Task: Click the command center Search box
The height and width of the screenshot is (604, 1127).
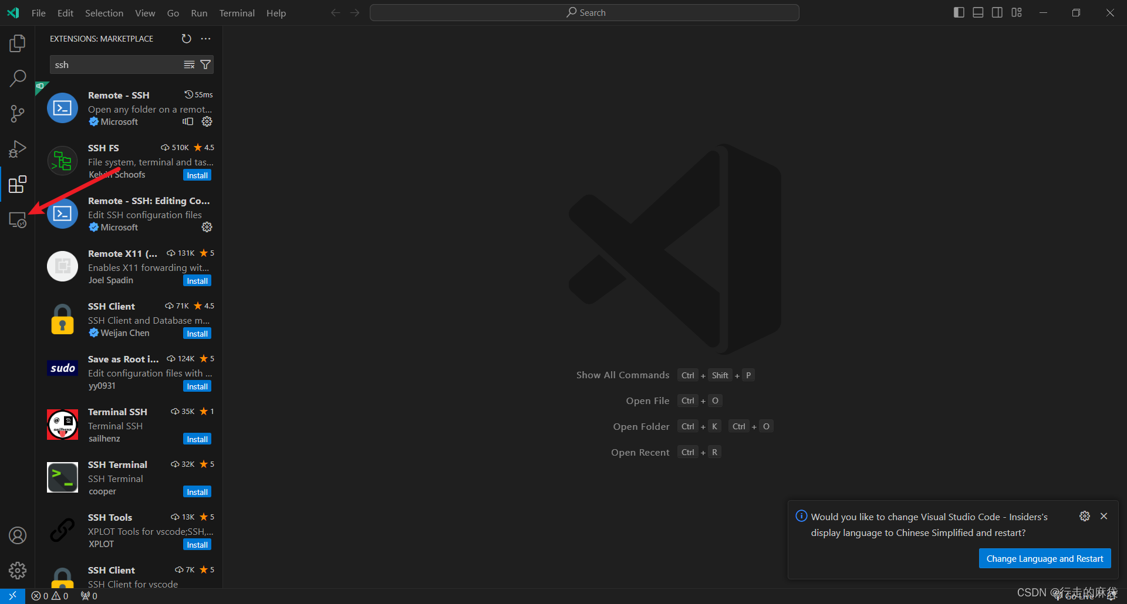Action: point(584,13)
